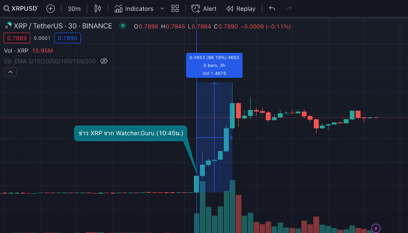Click the blue 0.7890 buy price button
The width and height of the screenshot is (408, 233).
[x=68, y=38]
